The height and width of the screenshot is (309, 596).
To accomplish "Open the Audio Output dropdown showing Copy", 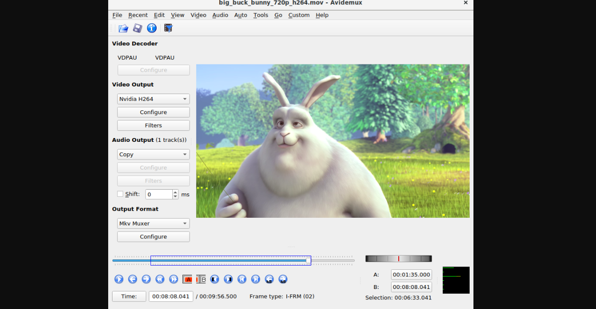I will point(153,154).
